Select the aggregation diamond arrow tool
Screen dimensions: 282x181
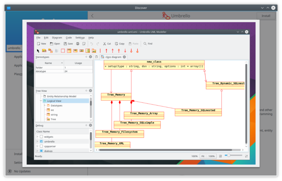coord(125,51)
